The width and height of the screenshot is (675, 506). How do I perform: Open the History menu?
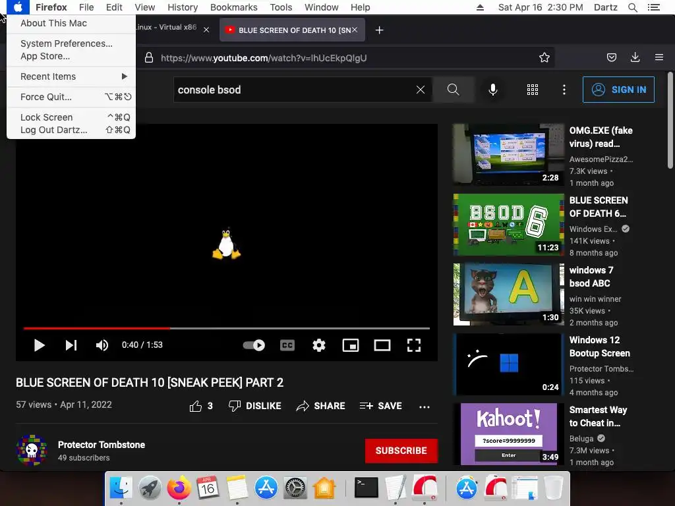(x=183, y=7)
